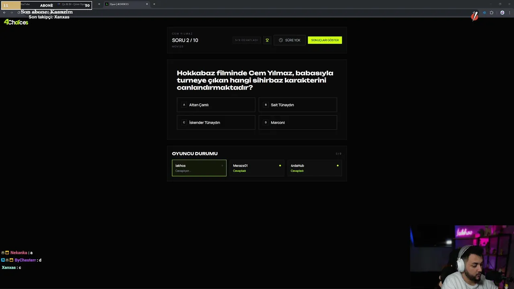Choose answer C İskender Tünaydın
514x289 pixels.
tap(216, 122)
